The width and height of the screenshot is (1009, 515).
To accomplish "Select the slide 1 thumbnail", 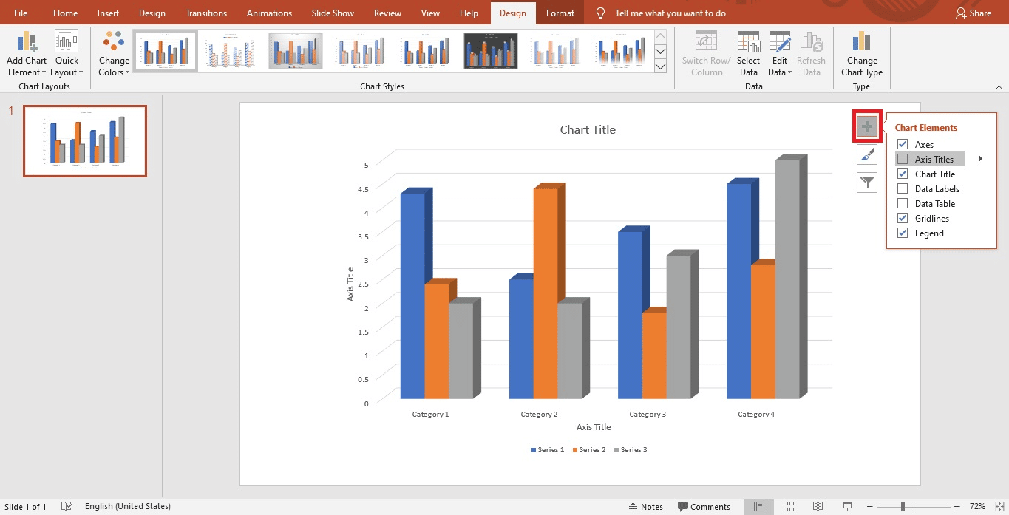I will coord(84,140).
